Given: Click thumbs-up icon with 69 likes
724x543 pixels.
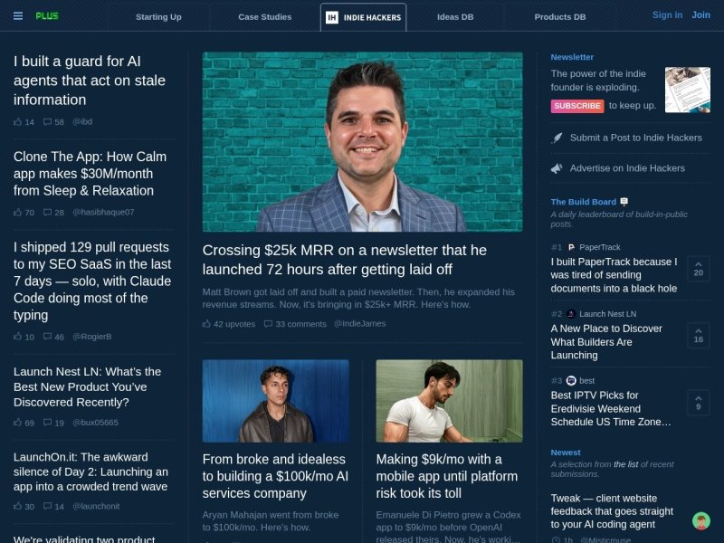Looking at the screenshot, I should tap(17, 423).
